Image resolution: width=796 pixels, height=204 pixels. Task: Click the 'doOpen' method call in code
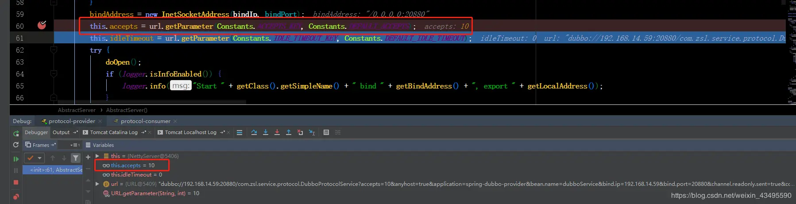[x=118, y=62]
